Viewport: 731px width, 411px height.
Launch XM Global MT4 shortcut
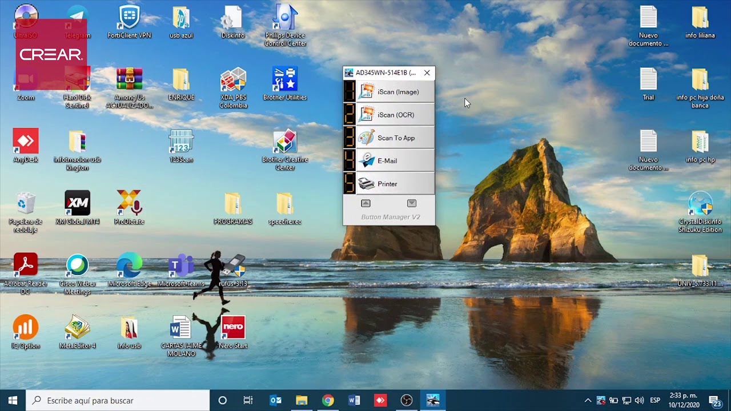point(77,208)
